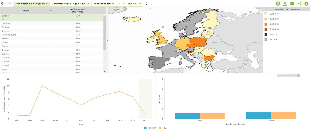The width and height of the screenshot is (310, 132).
Task: Select the Ireland row
Action: point(52,65)
